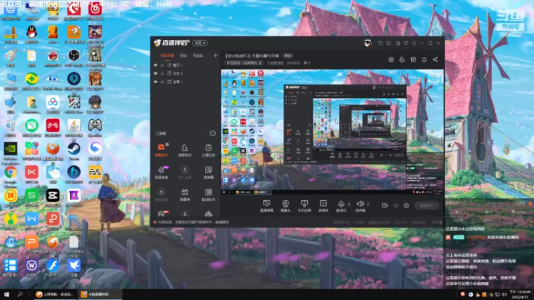Click the grey start-live button
Viewport: 534px width, 300px height.
427,205
